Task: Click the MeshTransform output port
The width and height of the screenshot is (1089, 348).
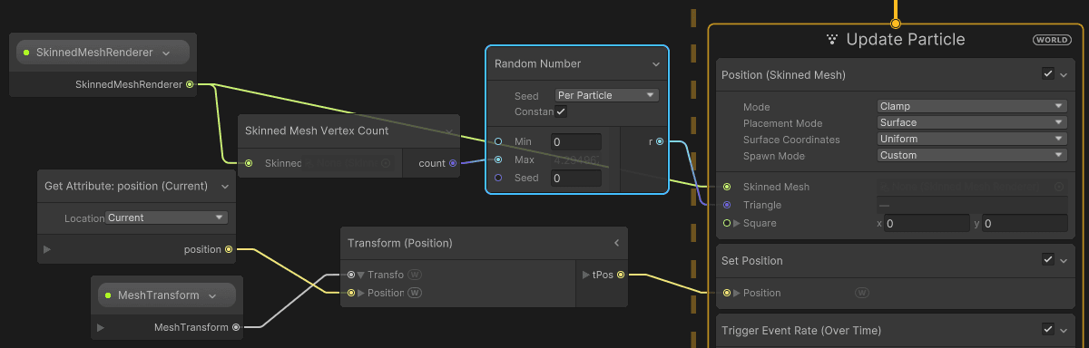Action: click(236, 327)
